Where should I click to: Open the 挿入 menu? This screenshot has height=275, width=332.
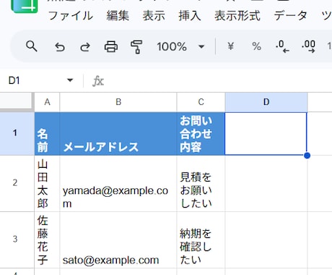pyautogui.click(x=190, y=16)
